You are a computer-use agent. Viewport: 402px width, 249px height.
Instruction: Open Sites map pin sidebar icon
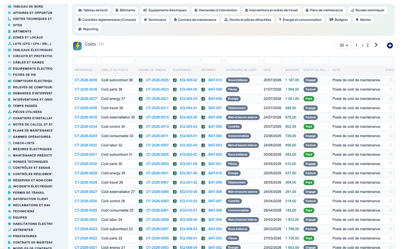pyautogui.click(x=9, y=25)
